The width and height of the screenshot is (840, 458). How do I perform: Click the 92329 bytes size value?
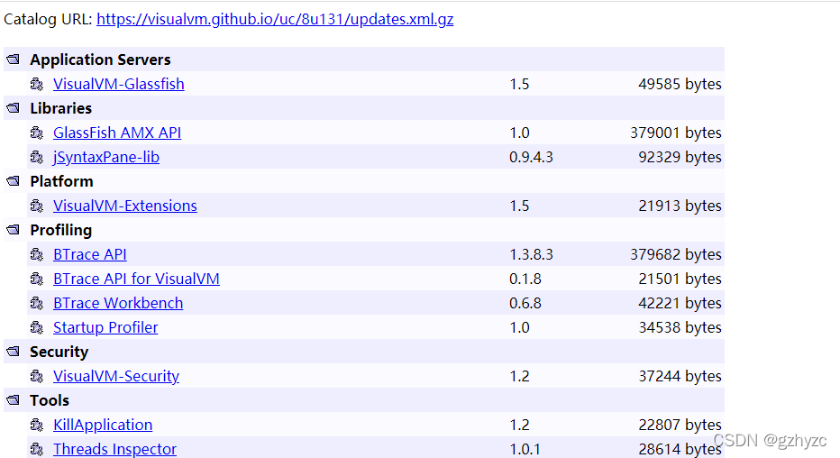680,157
